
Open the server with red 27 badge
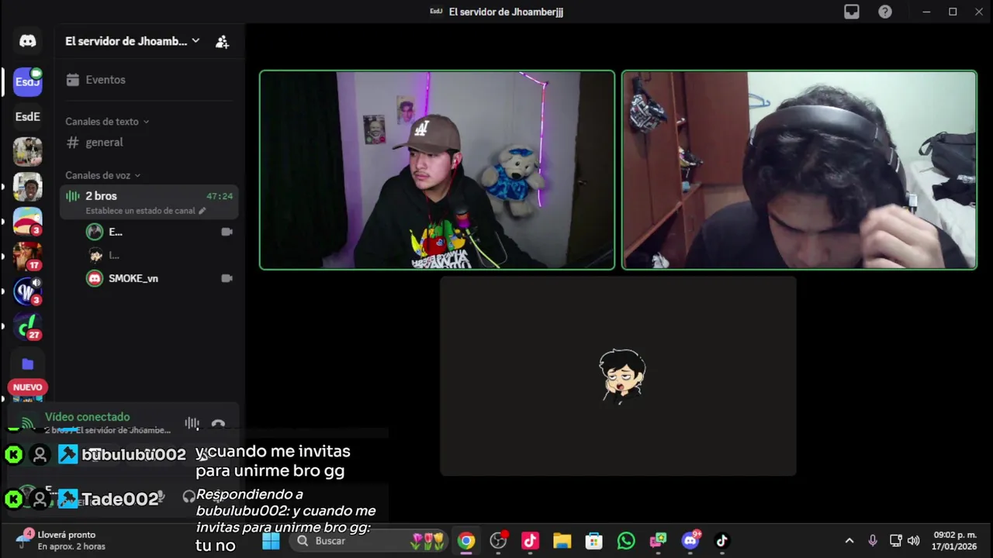[28, 325]
